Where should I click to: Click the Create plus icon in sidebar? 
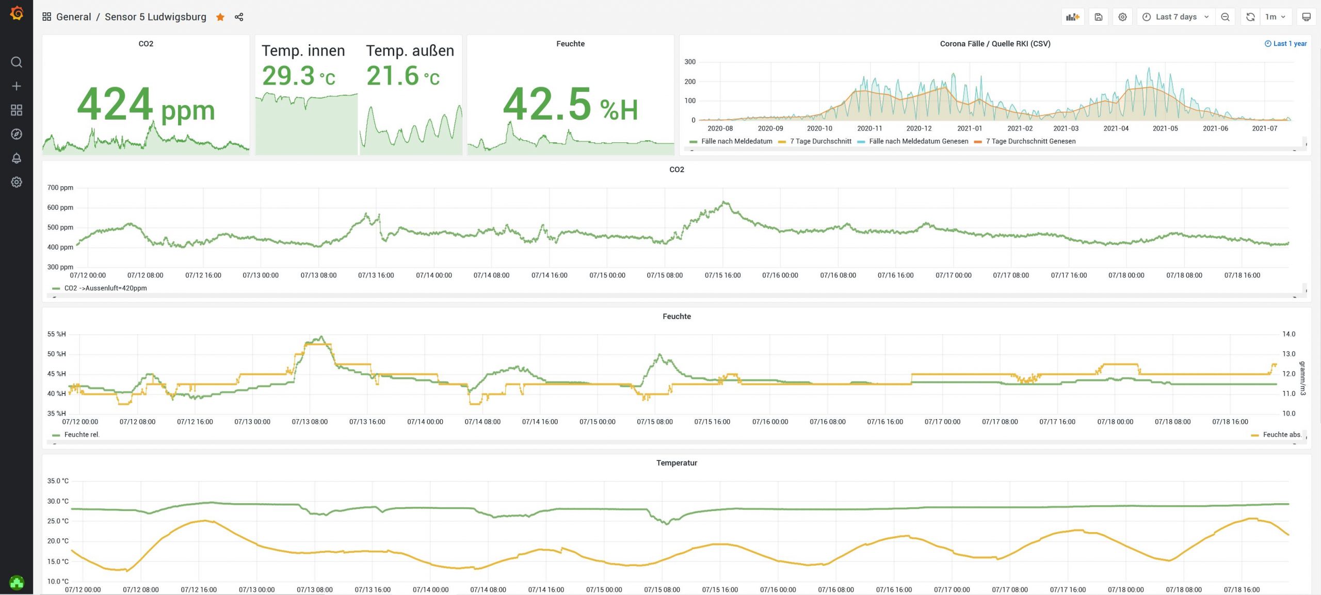[17, 86]
